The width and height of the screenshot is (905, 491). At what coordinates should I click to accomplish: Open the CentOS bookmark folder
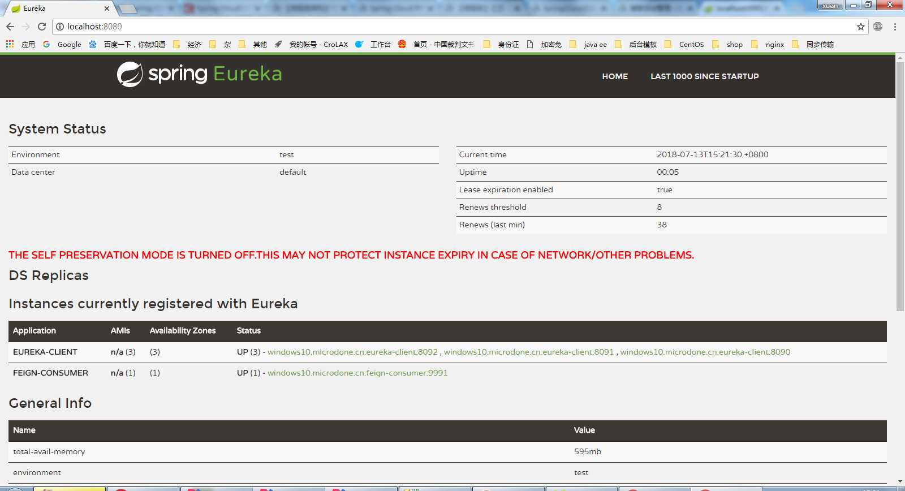click(684, 44)
